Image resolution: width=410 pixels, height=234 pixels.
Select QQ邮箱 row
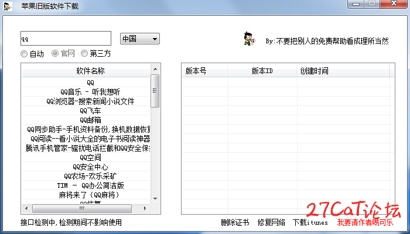click(x=86, y=120)
